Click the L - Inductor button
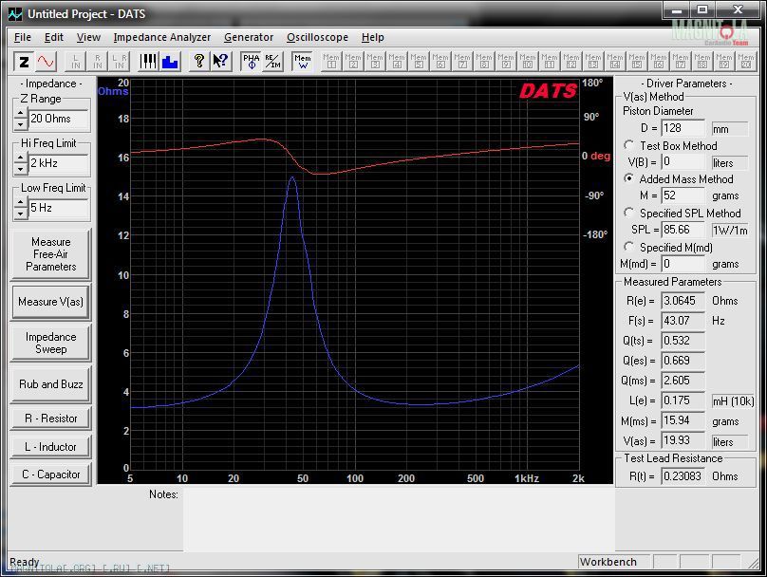 pyautogui.click(x=51, y=447)
